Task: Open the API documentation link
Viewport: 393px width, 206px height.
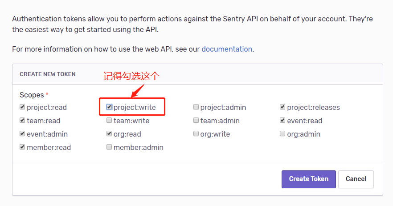Action: click(x=227, y=49)
